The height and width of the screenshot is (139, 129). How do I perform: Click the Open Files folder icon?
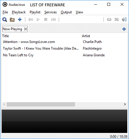pos(12,19)
